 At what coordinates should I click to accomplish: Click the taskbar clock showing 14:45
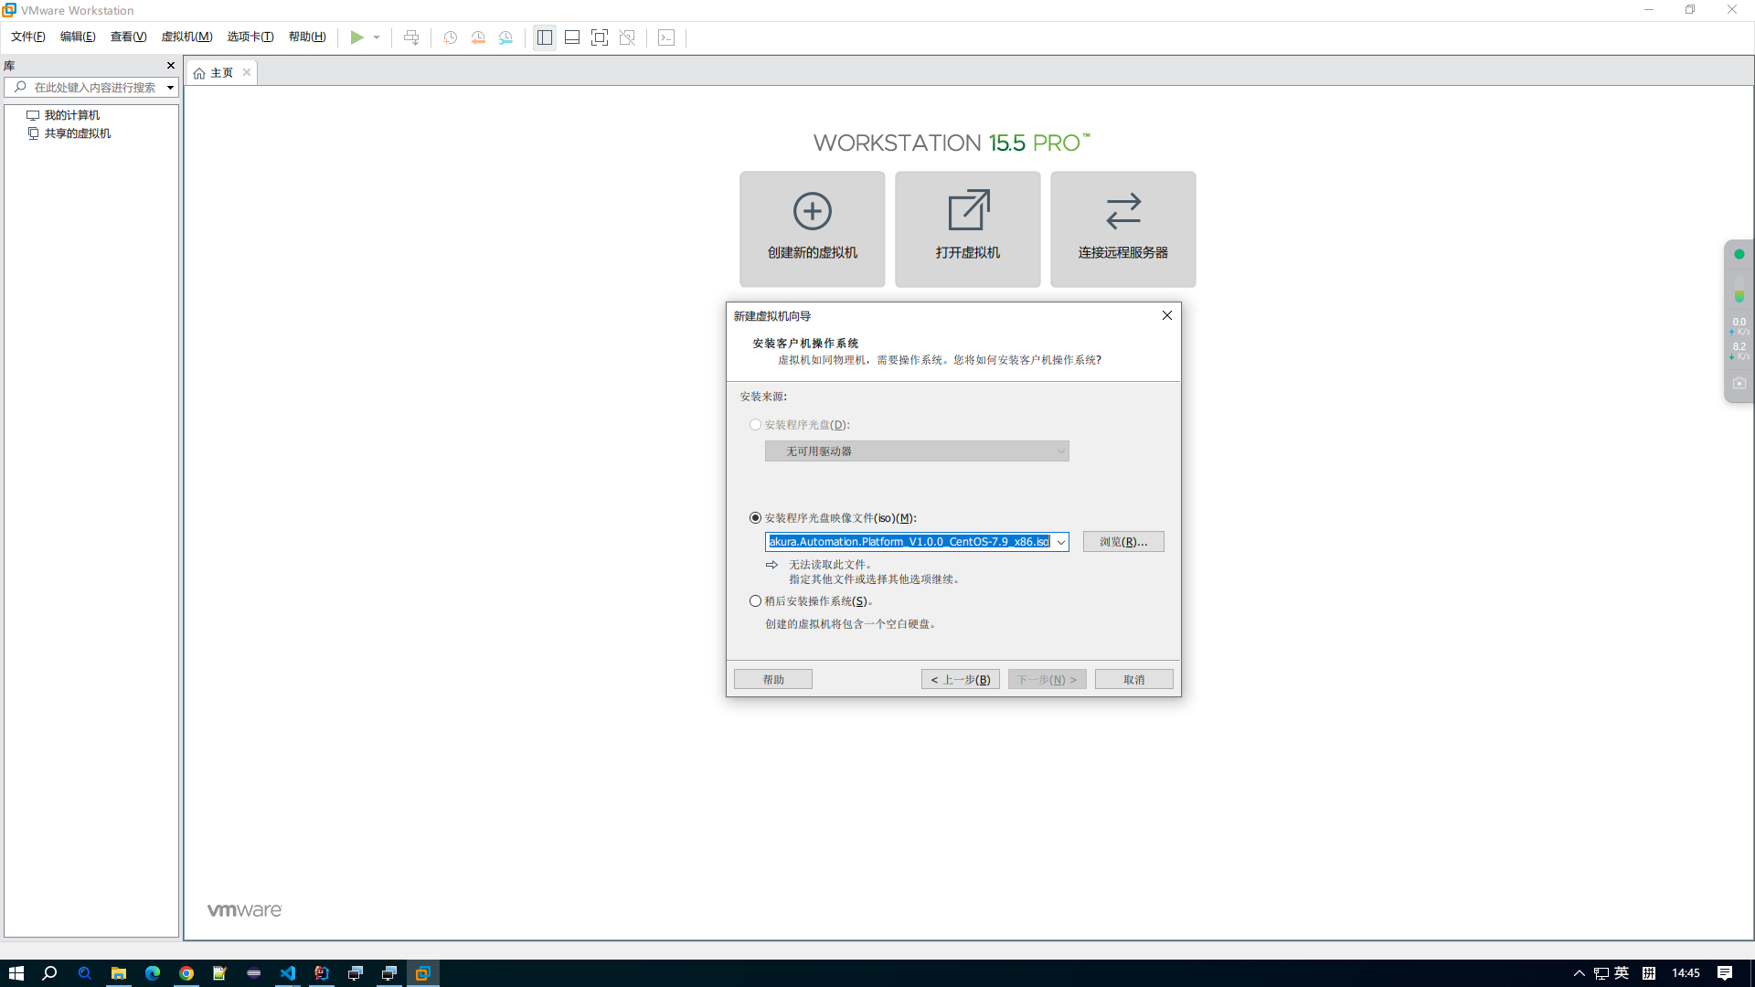click(1686, 973)
